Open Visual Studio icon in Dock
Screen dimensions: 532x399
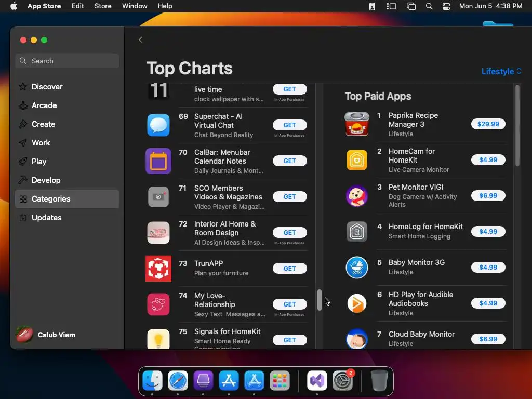[317, 380]
